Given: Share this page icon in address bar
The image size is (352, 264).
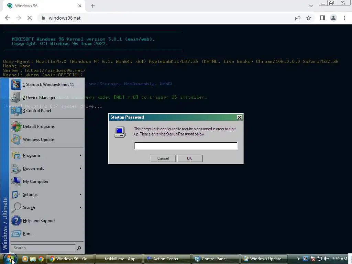Looking at the screenshot, I should point(298,18).
